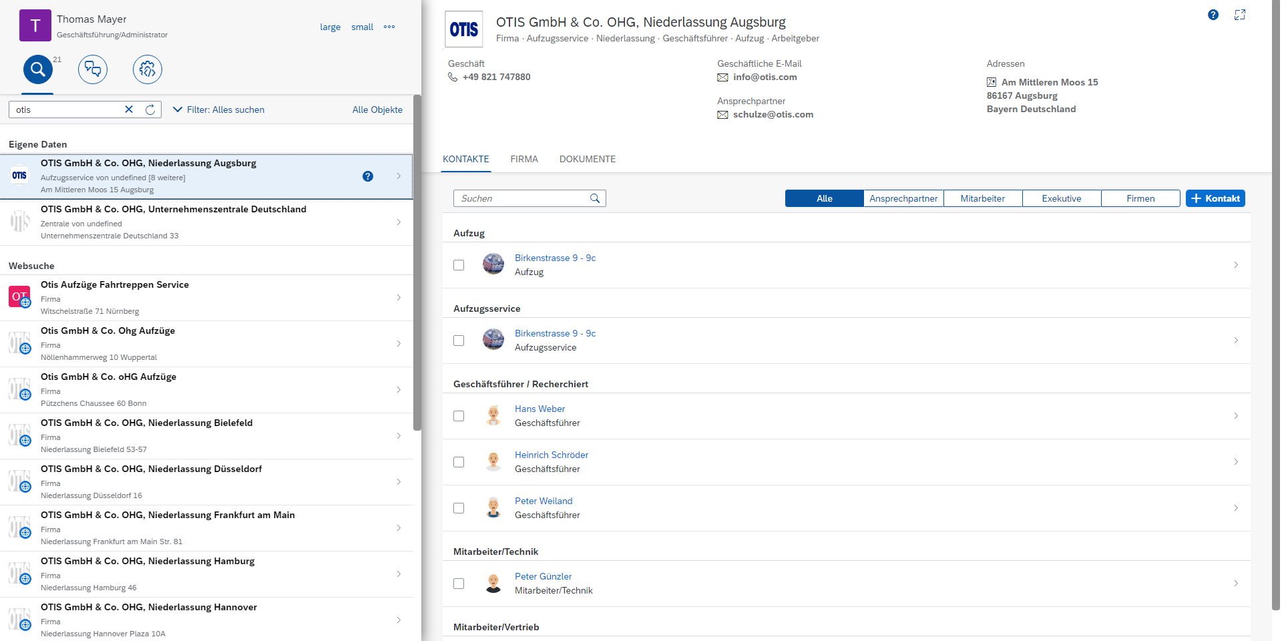Viewport: 1282px width, 641px height.
Task: Expand the Peter Weiland row chevron
Action: 1236,508
